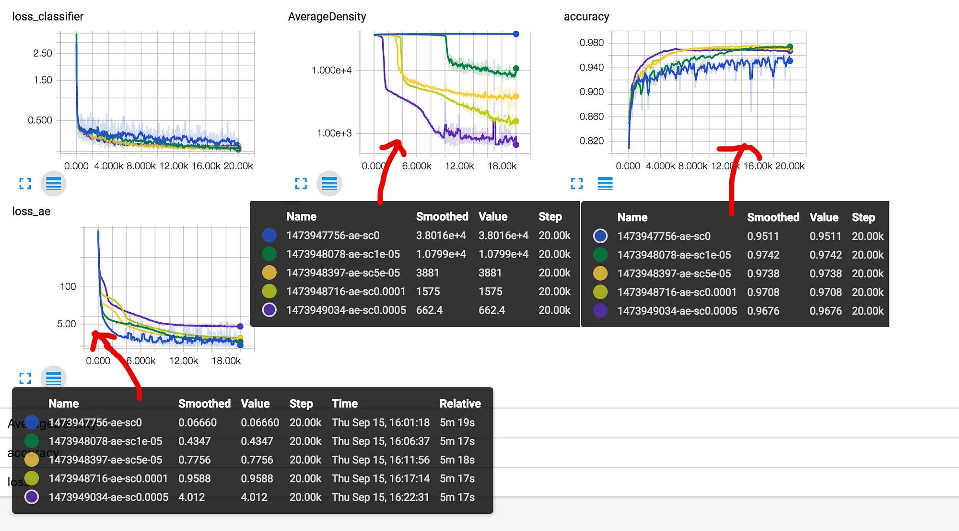Expand the loss_classifier chart to full size
The height and width of the screenshot is (531, 959).
(x=25, y=183)
